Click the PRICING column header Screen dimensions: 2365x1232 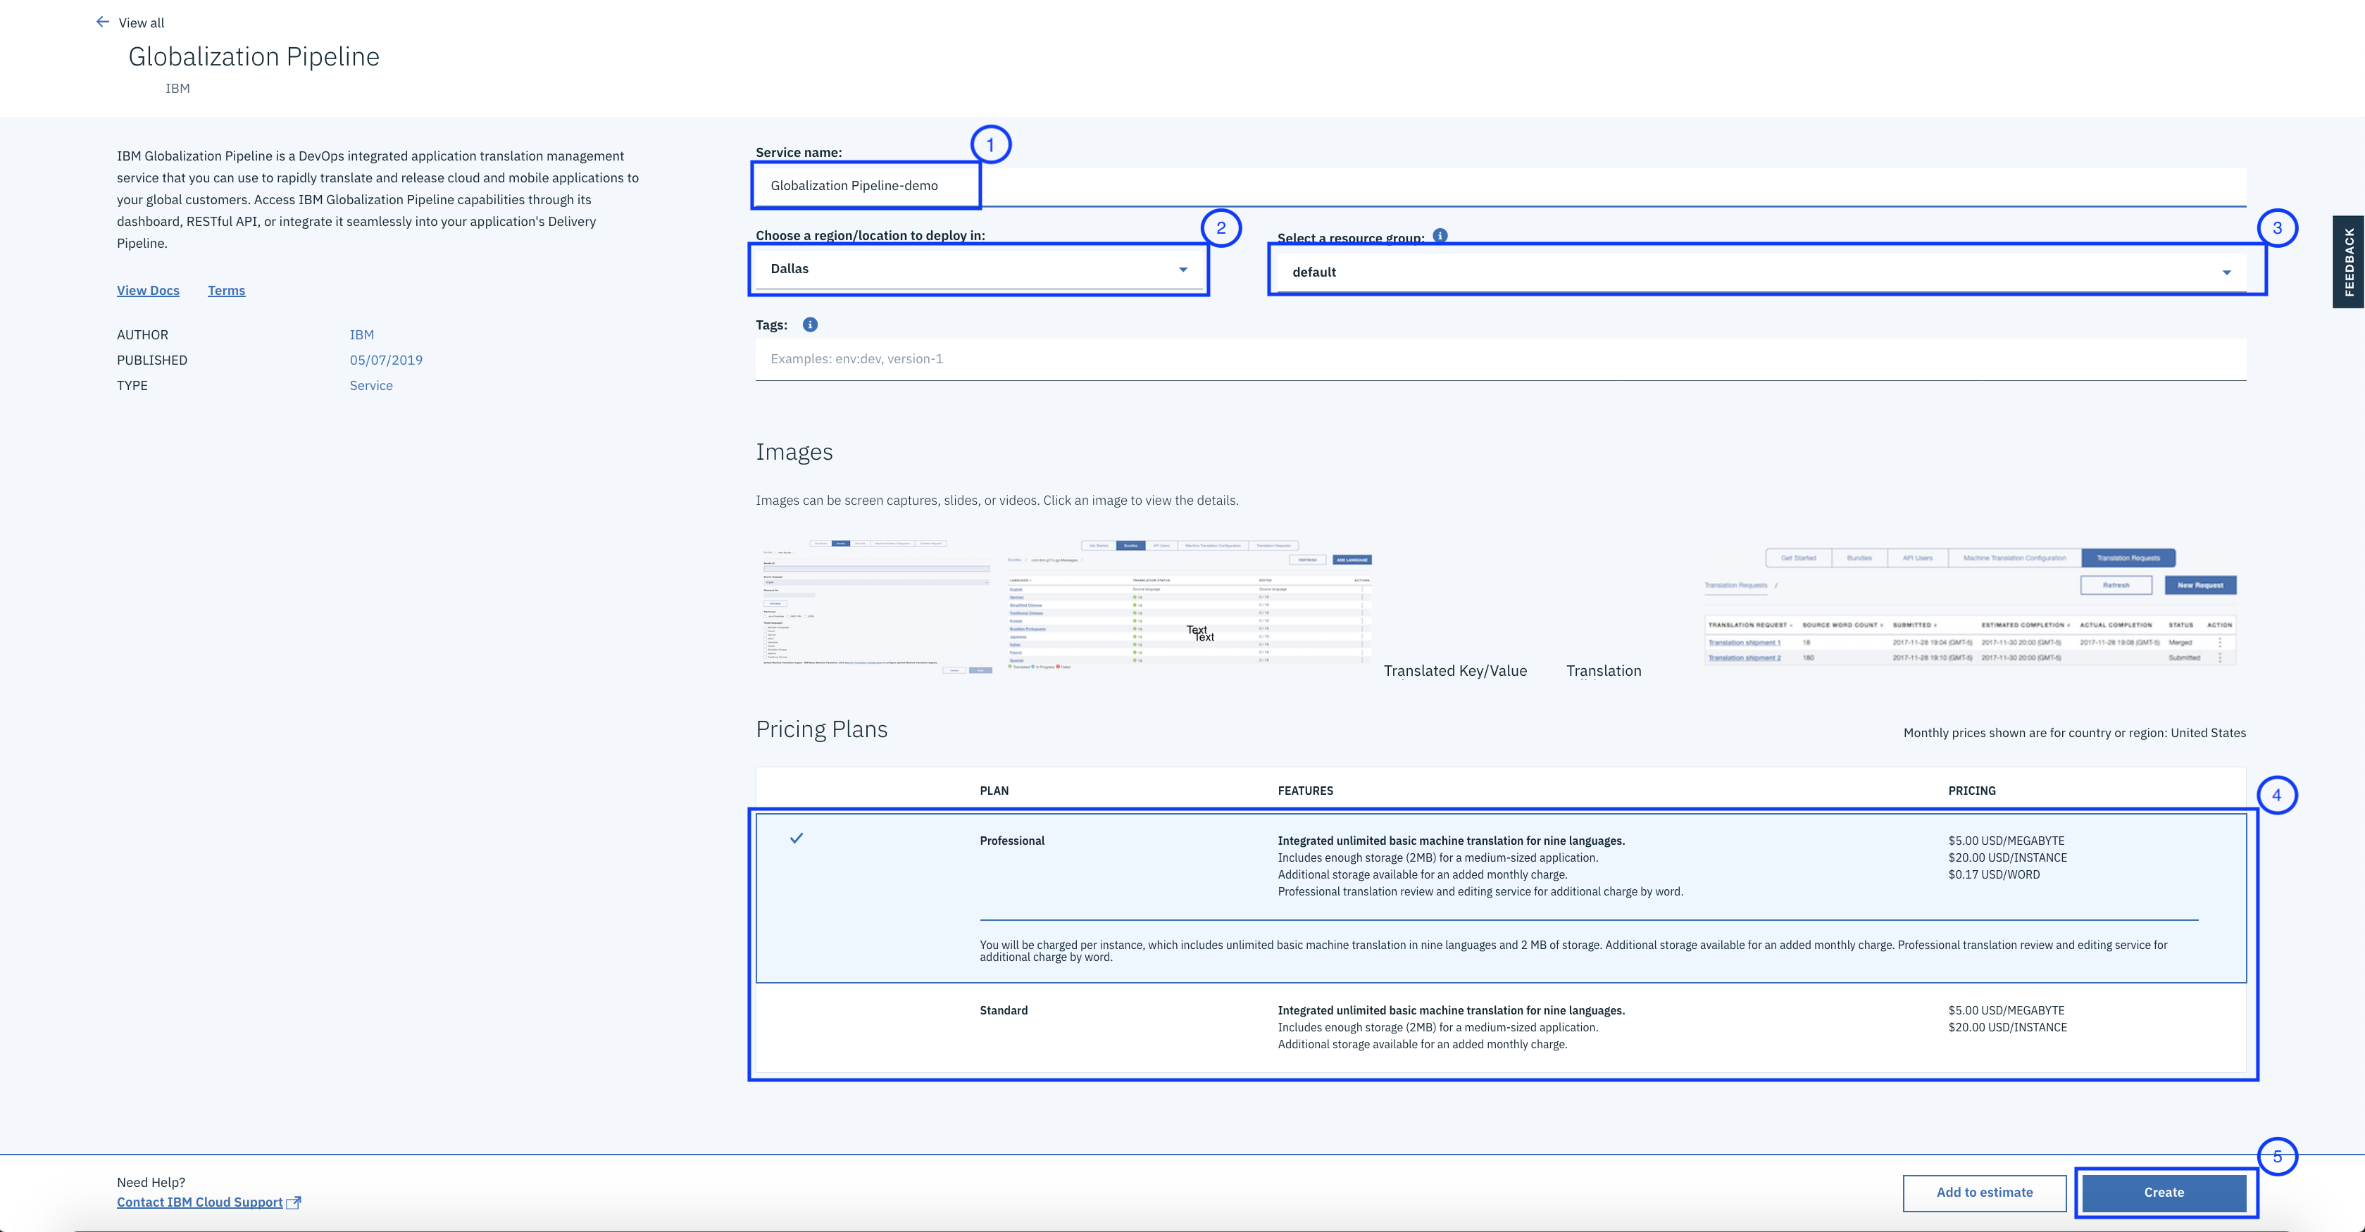click(1971, 791)
